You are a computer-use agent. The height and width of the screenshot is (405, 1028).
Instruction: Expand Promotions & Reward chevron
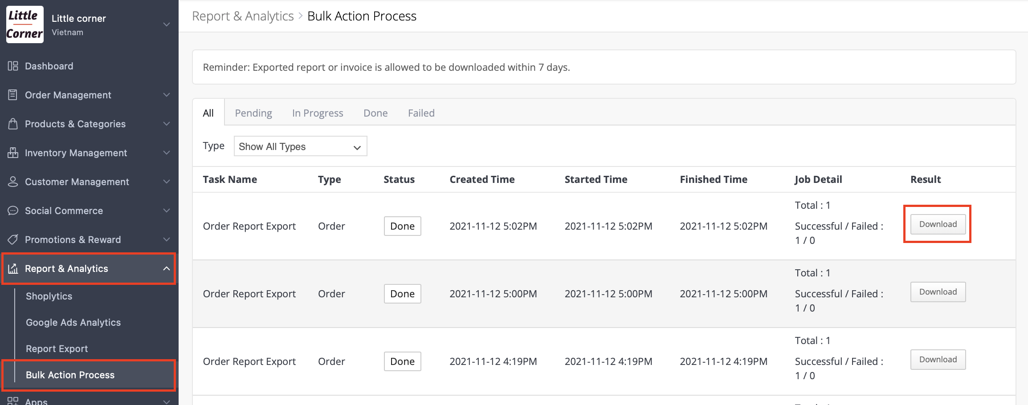167,239
